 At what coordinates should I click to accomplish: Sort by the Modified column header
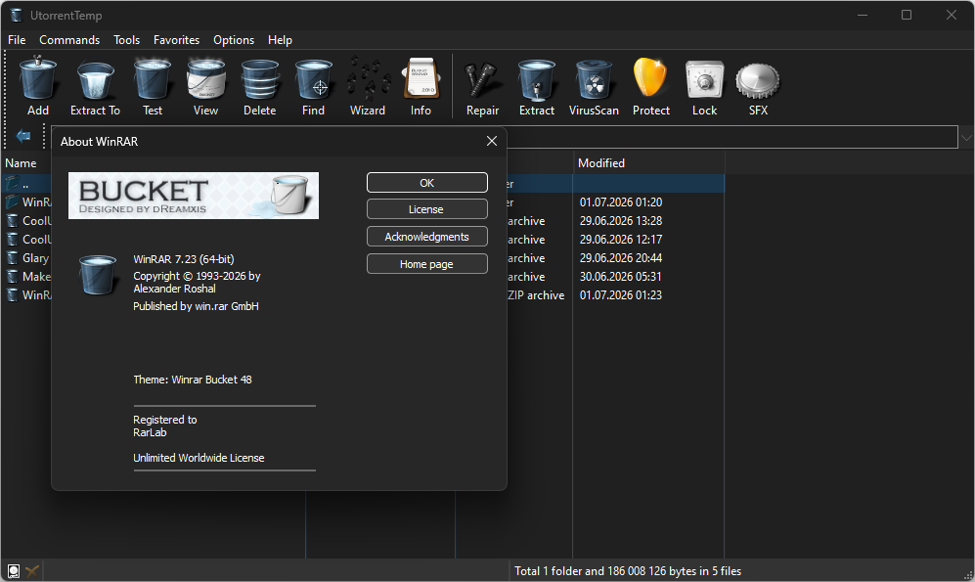(601, 163)
